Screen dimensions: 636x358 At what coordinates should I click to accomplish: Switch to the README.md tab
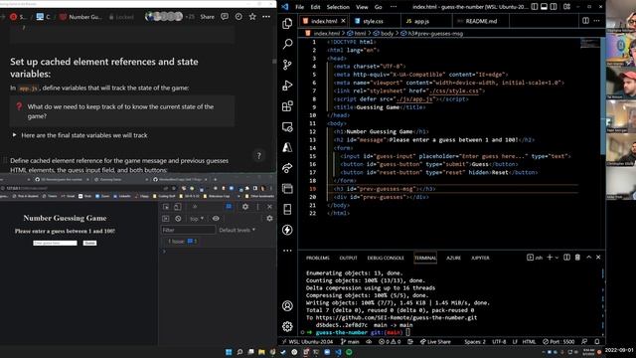coord(481,21)
